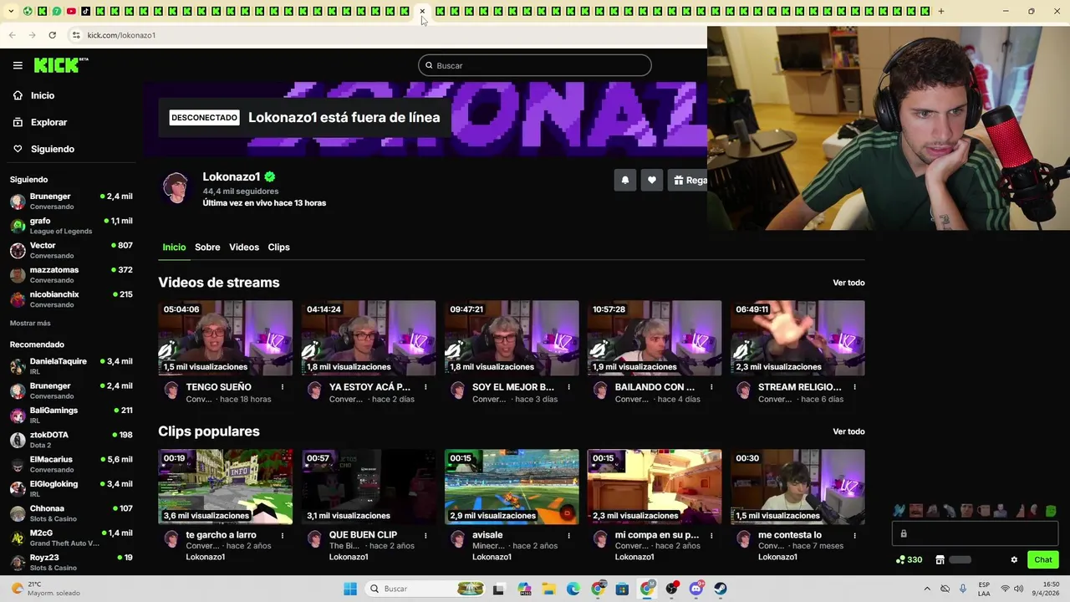This screenshot has width=1070, height=602.
Task: Click Ver todo for Clips populares
Action: tap(848, 431)
